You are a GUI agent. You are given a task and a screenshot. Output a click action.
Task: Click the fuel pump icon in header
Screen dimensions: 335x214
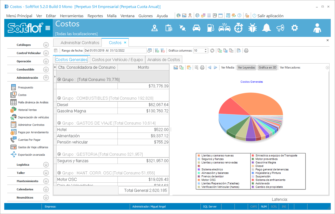click(x=210, y=28)
